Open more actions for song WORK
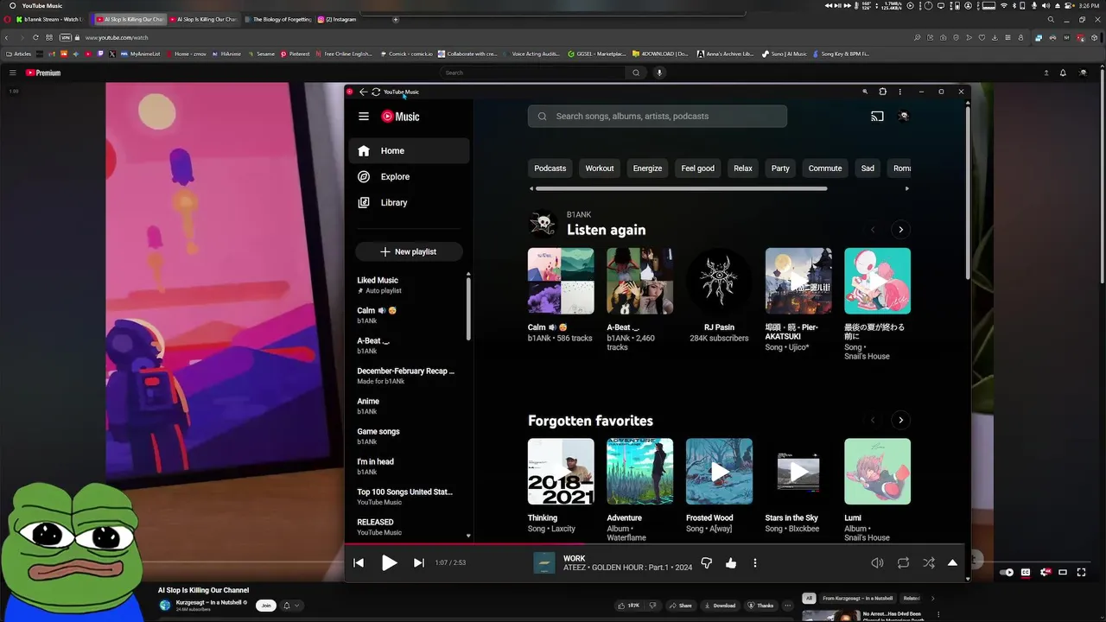Screen dimensions: 1106x622 click(x=755, y=563)
